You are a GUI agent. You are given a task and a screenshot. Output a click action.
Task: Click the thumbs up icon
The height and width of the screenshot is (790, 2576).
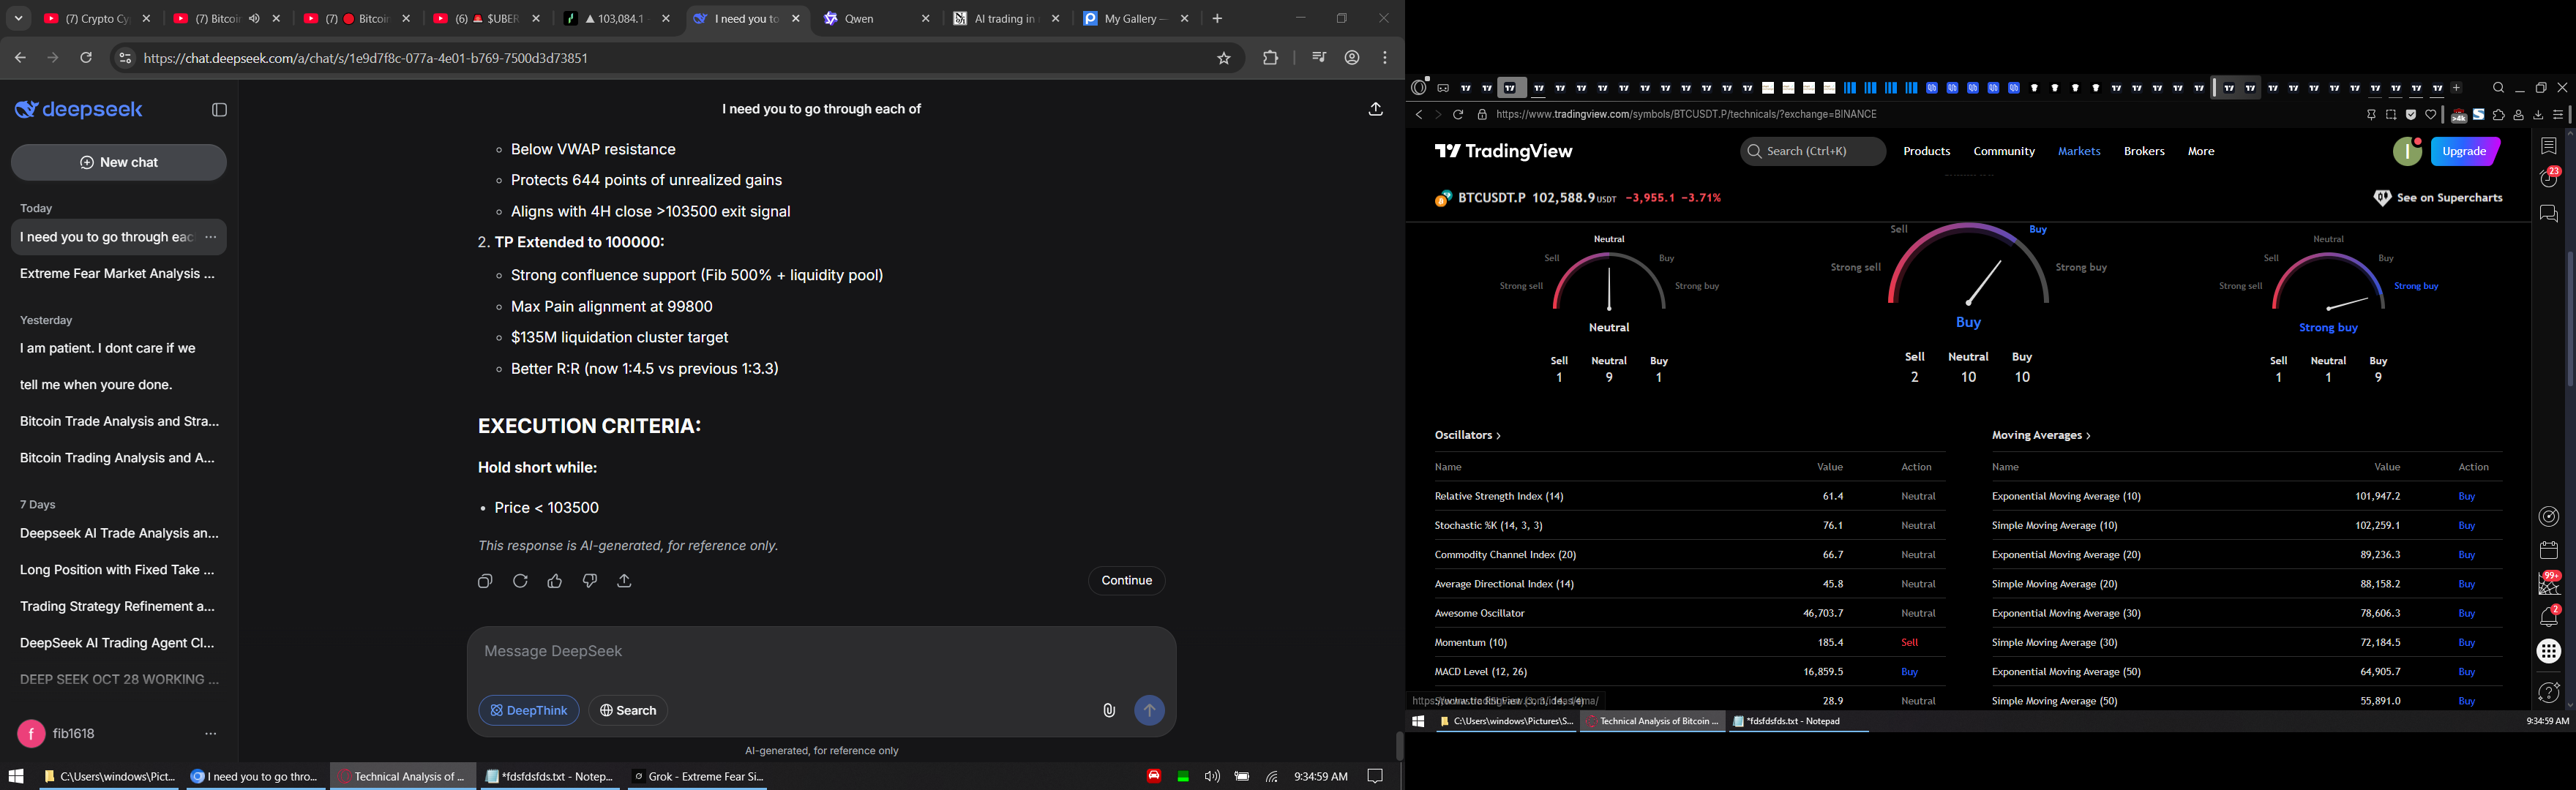[x=555, y=581]
